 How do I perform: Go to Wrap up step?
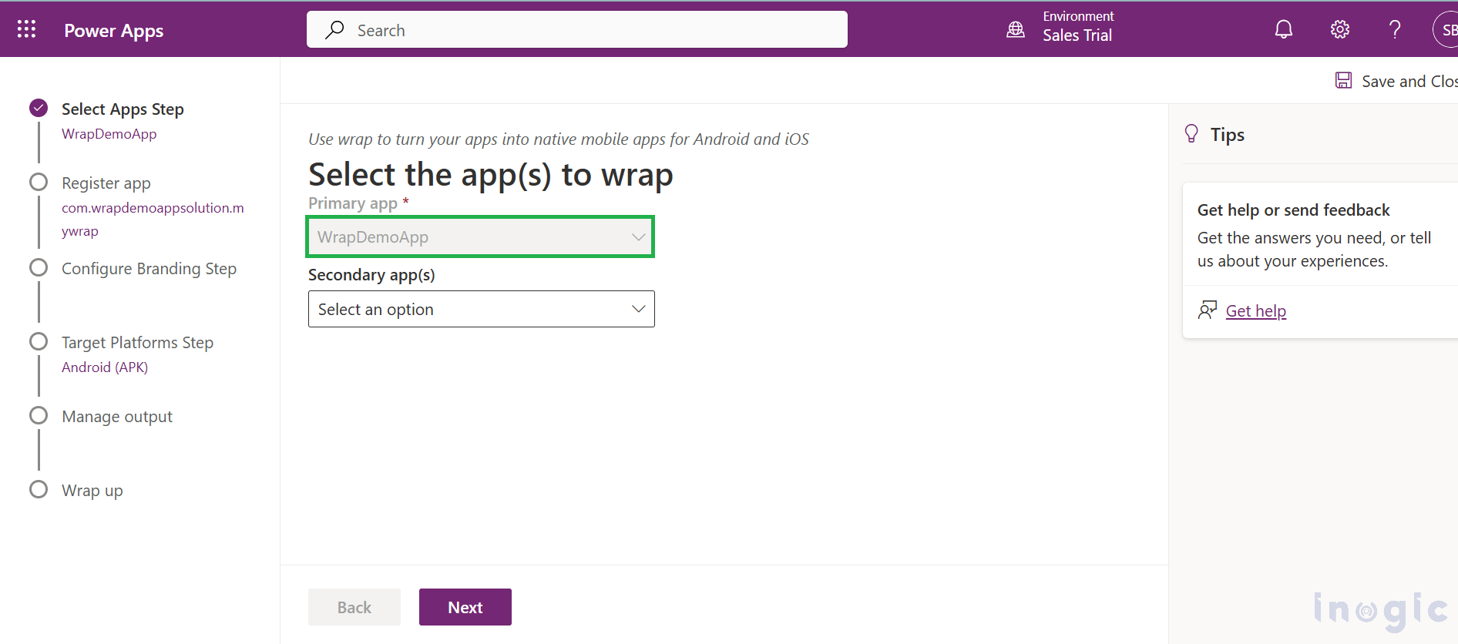(x=92, y=490)
